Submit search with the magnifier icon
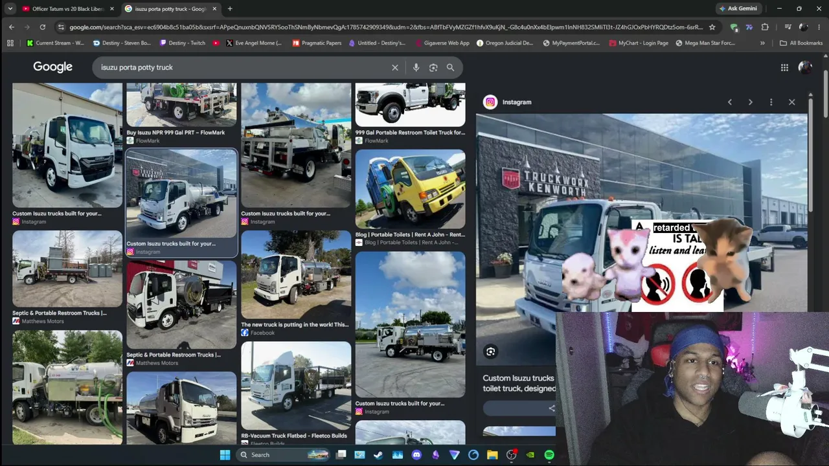The image size is (829, 466). pyautogui.click(x=450, y=67)
